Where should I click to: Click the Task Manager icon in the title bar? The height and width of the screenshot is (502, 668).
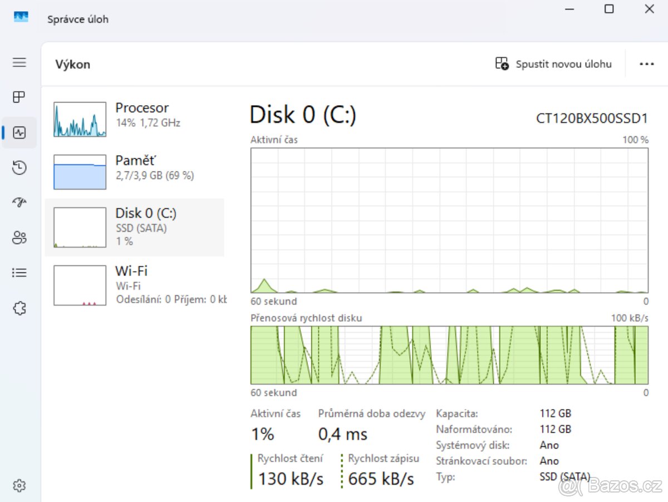[x=21, y=17]
